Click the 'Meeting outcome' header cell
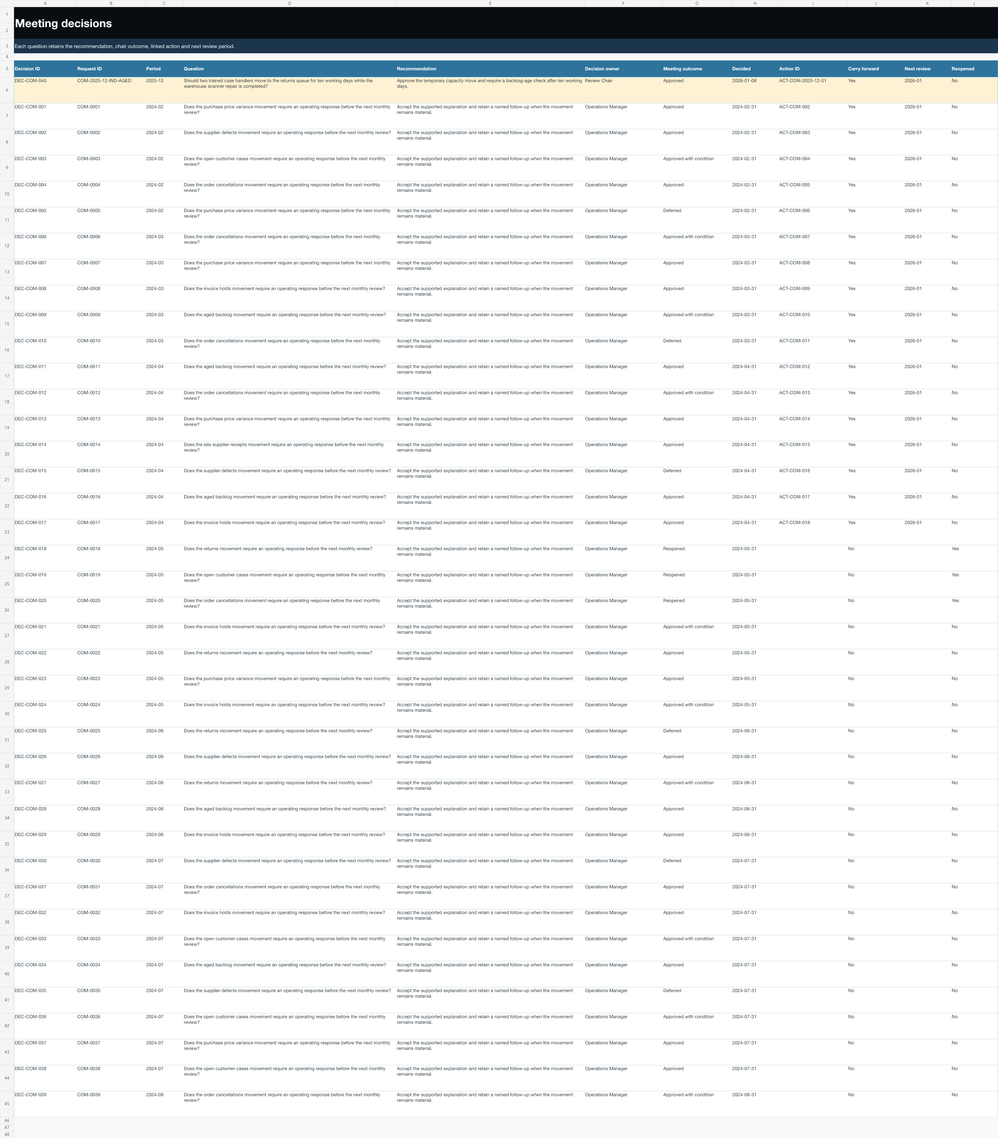 click(697, 69)
